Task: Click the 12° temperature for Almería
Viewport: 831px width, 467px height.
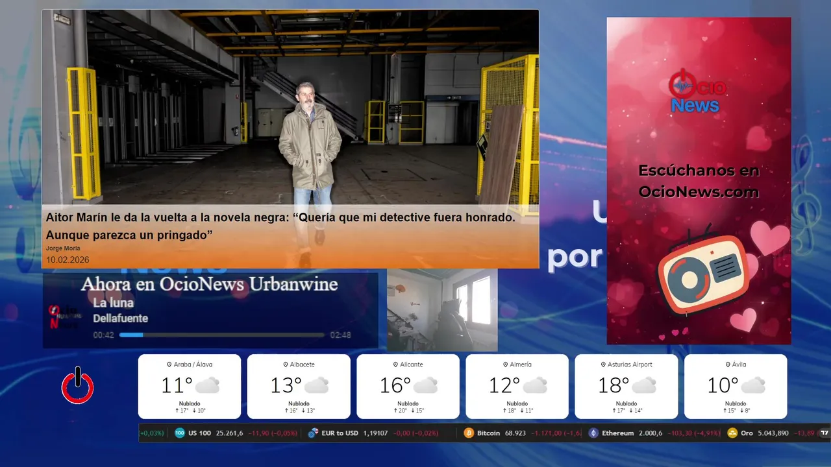Action: pyautogui.click(x=504, y=386)
